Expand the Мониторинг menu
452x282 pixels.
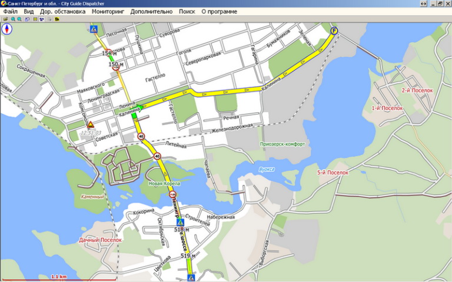(x=108, y=11)
